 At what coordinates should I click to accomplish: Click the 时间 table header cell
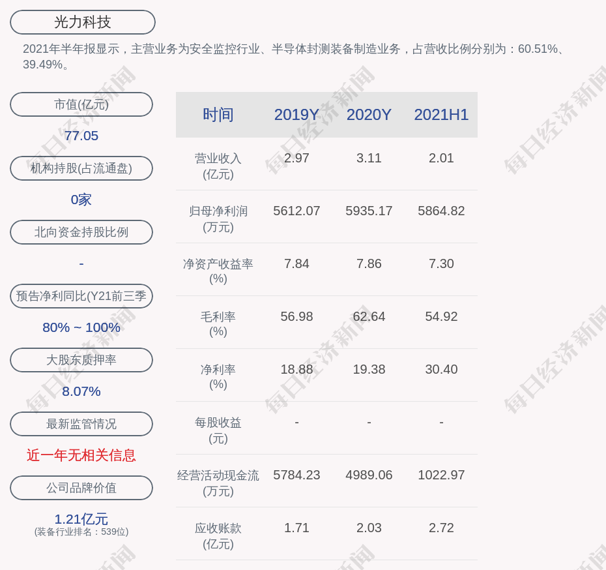click(218, 115)
